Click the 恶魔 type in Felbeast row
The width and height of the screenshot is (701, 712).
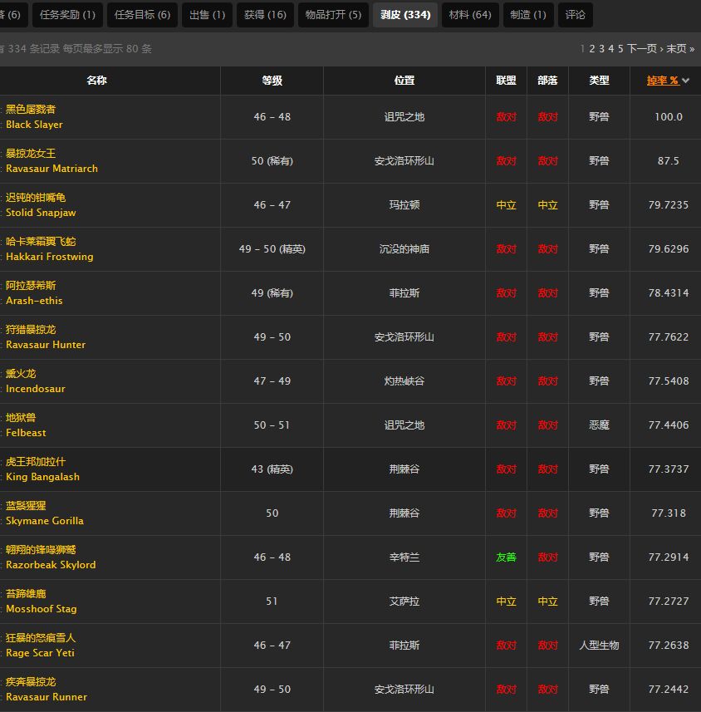point(600,425)
